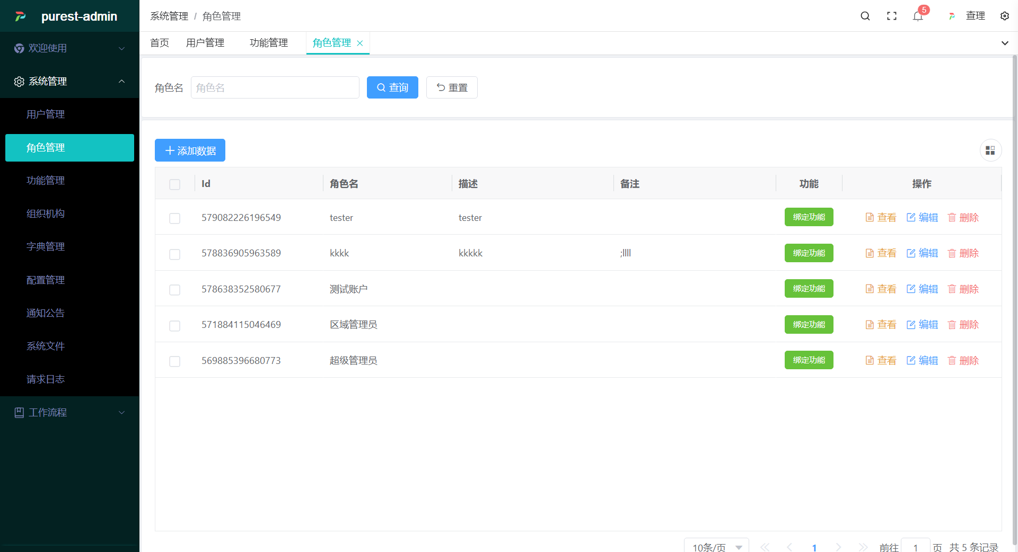The image size is (1018, 552).
Task: Delete the tester role row
Action: tap(963, 217)
